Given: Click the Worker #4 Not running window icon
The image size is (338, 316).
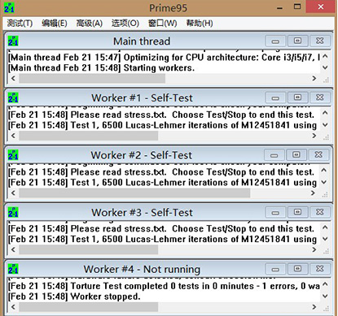Looking at the screenshot, I should [13, 269].
